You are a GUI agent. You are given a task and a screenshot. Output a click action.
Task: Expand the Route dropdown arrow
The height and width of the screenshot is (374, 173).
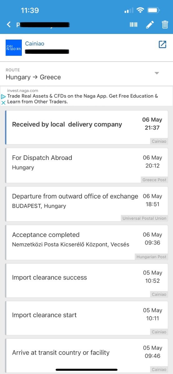157,73
